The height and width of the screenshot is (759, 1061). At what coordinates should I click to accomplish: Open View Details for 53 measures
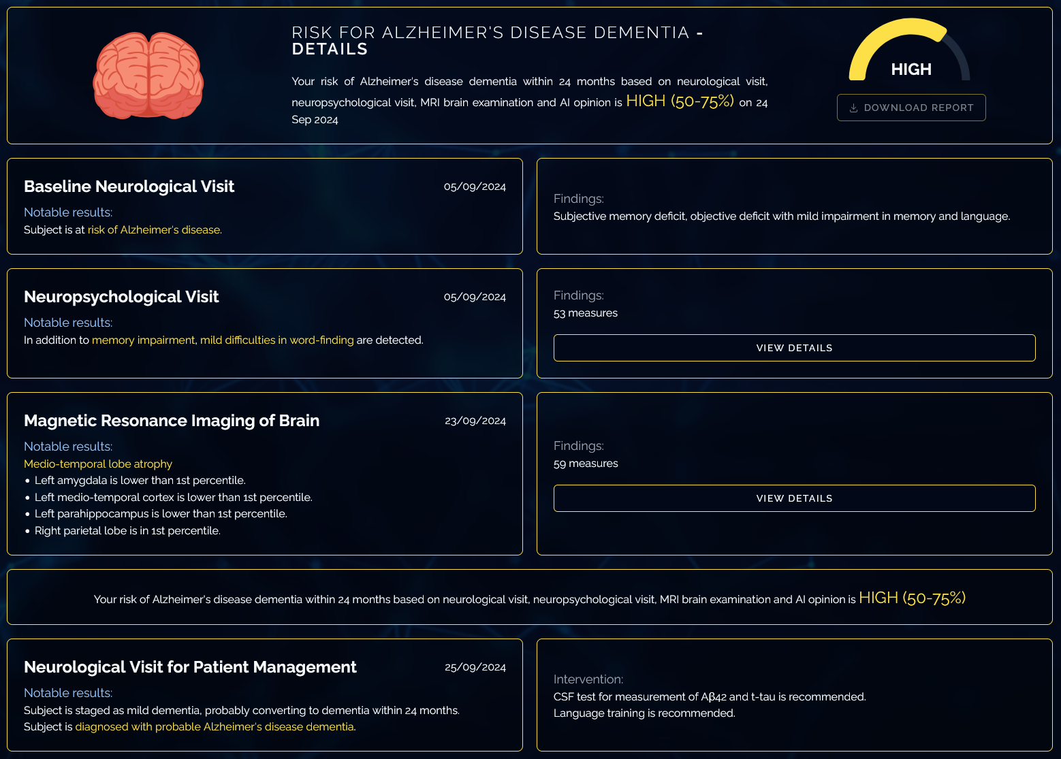point(794,348)
